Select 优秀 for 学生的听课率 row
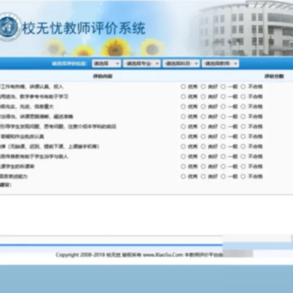This screenshot has height=293, width=293. pyautogui.click(x=183, y=166)
